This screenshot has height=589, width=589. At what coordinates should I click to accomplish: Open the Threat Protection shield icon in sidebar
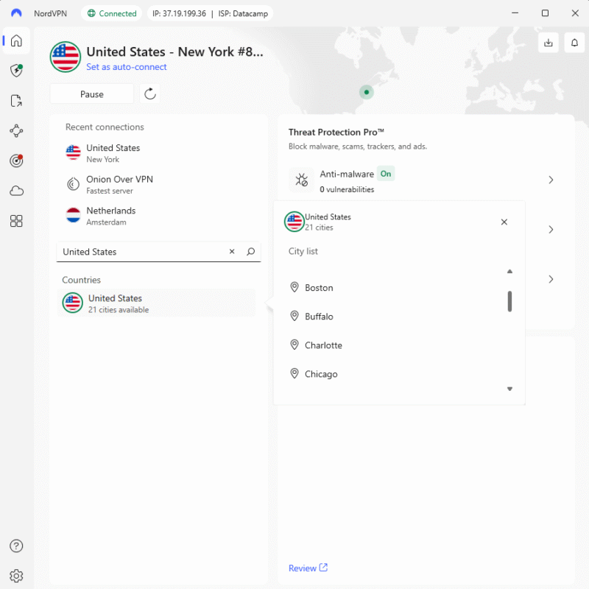click(x=16, y=71)
